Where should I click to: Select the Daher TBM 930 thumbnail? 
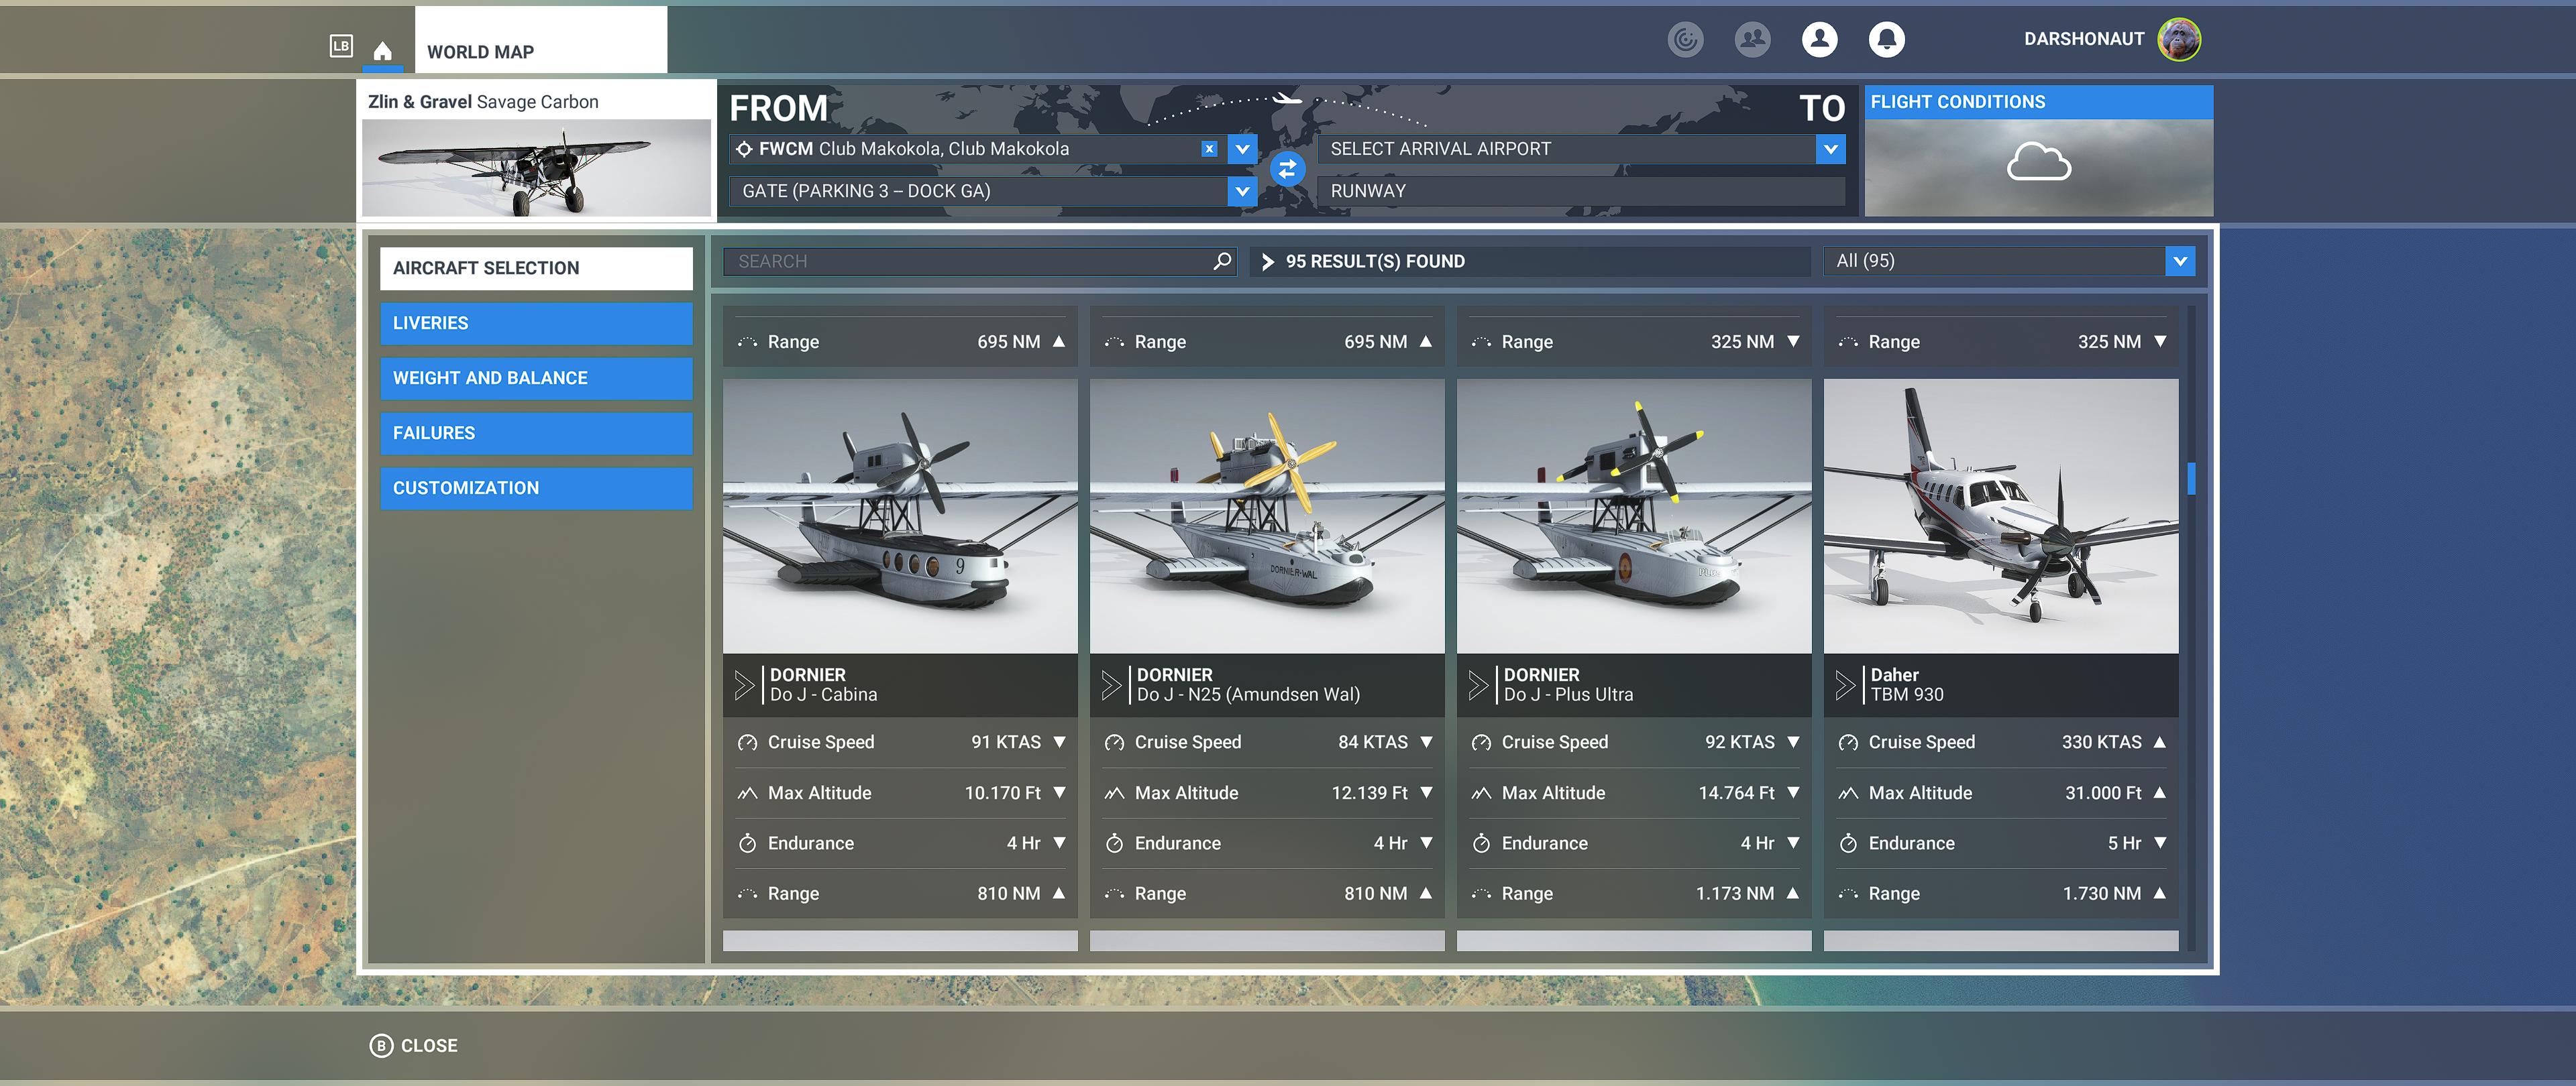(2001, 516)
